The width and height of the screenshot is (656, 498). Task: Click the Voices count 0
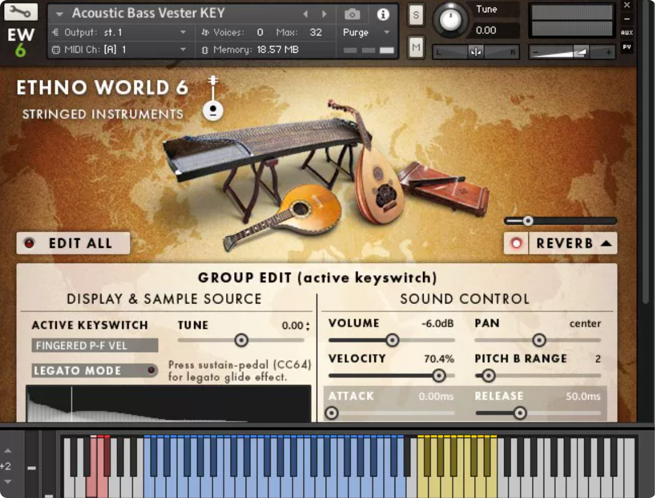[x=260, y=32]
